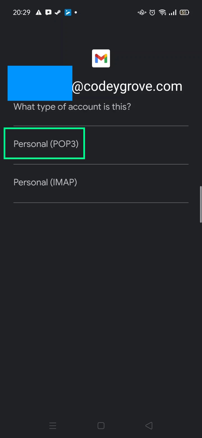Tap the warning triangle status icon
The image size is (202, 438).
pyautogui.click(x=39, y=12)
